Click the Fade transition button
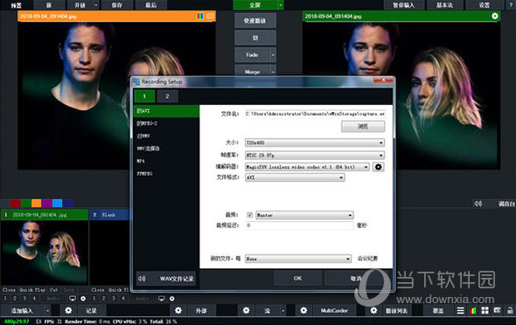516x325 pixels. coord(252,55)
